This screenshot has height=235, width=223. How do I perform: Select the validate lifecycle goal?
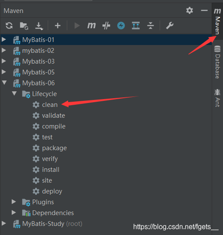(x=53, y=116)
